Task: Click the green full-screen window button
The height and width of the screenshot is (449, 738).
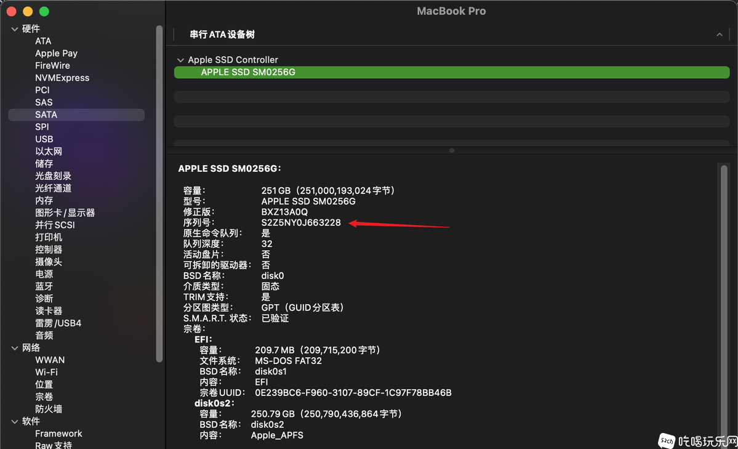Action: click(44, 11)
